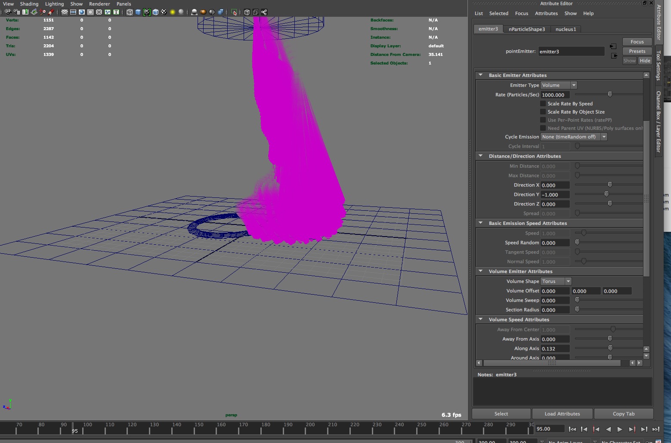
Task: Enable Wireframe shading cube icon
Action: pos(130,12)
